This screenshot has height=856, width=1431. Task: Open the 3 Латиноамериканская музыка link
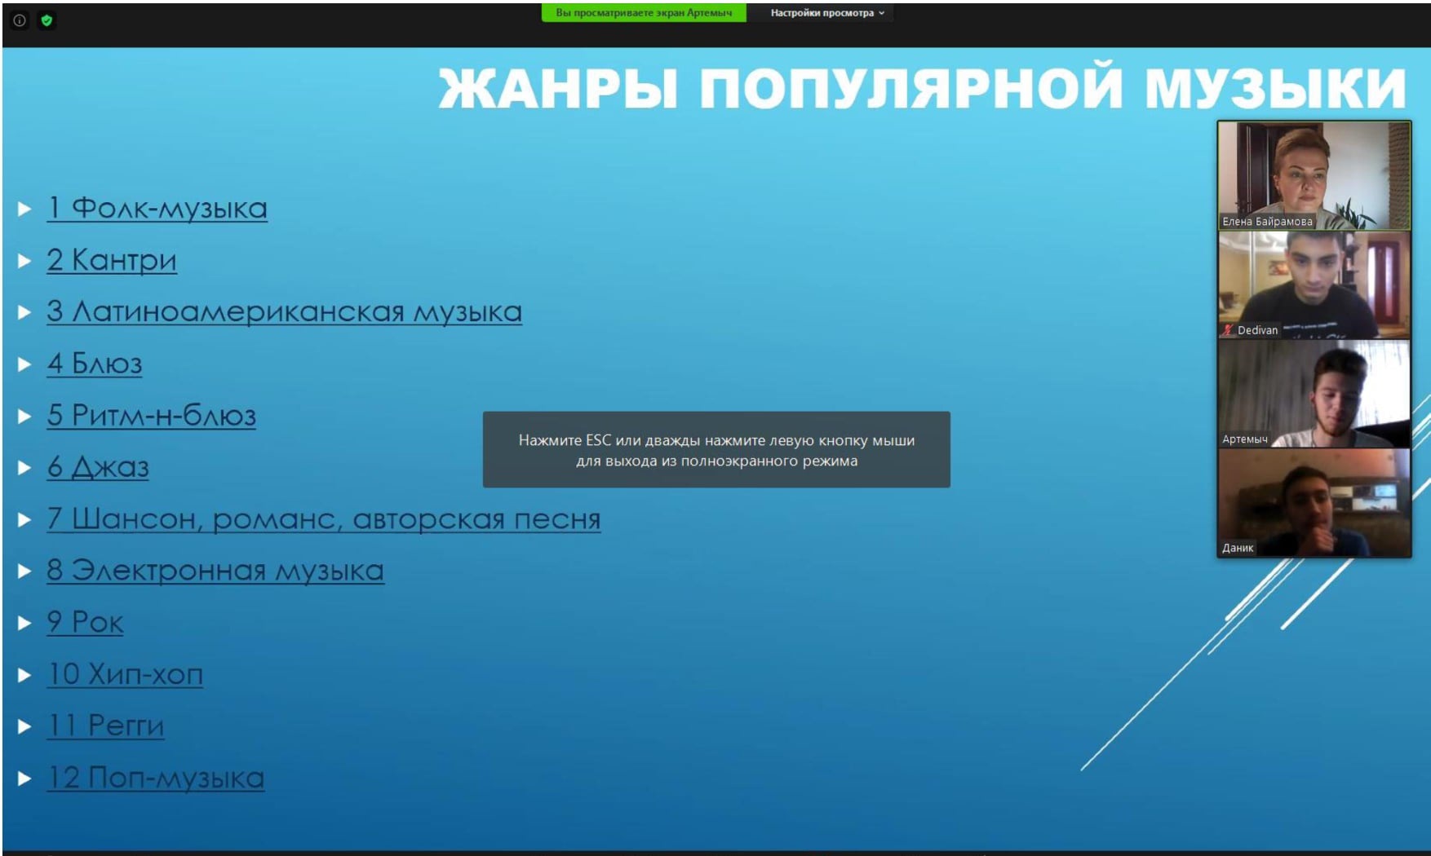284,312
